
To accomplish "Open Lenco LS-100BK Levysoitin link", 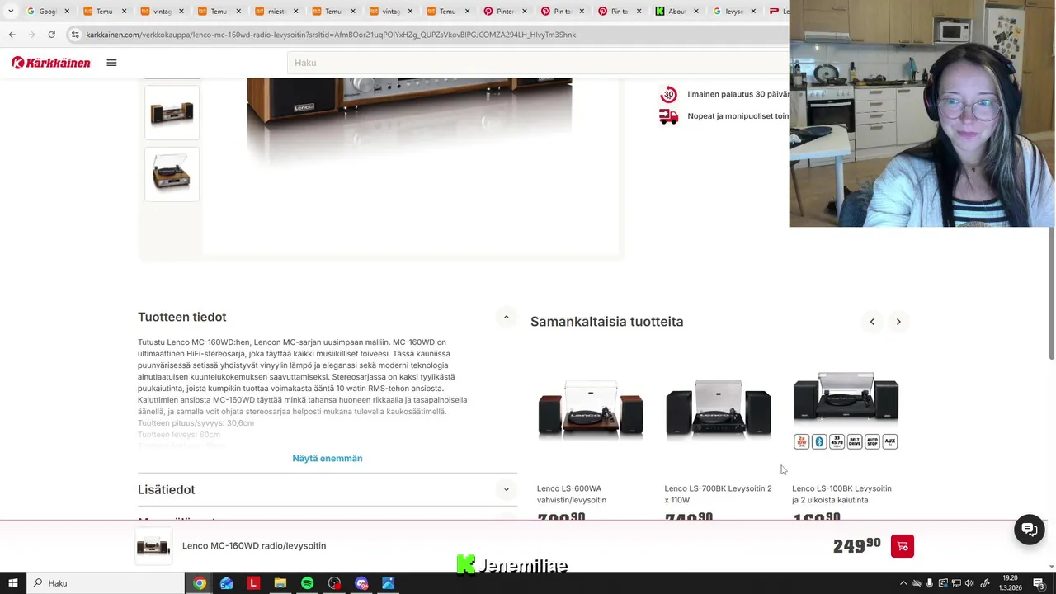I will [x=841, y=494].
